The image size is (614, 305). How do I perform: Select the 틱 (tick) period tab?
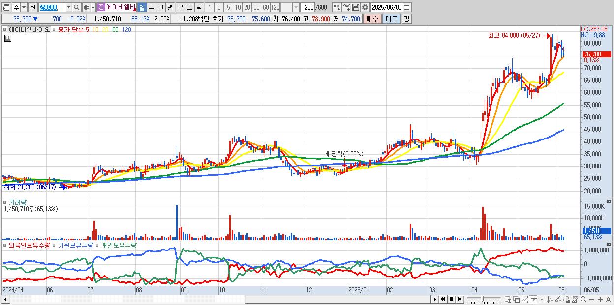tap(199, 7)
